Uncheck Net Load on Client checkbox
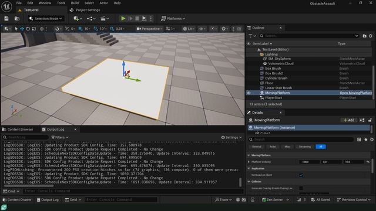This screenshot has width=376, height=211. click(301, 175)
